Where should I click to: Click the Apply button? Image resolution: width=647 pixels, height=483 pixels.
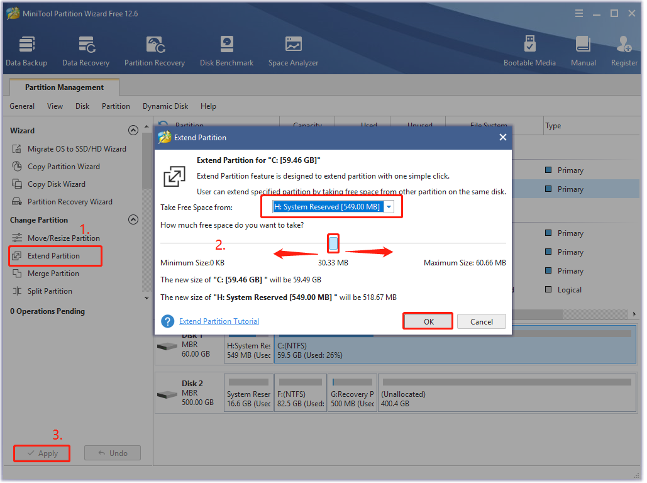(x=41, y=453)
